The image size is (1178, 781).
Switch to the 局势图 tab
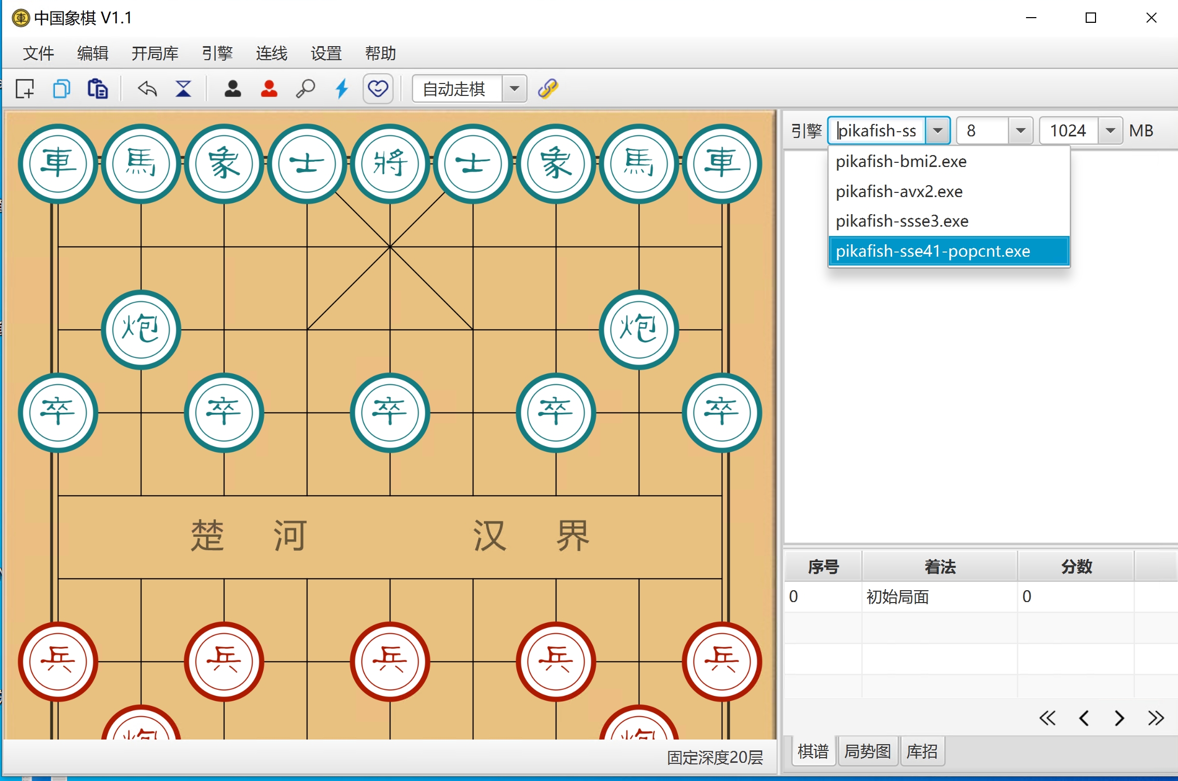click(x=868, y=751)
